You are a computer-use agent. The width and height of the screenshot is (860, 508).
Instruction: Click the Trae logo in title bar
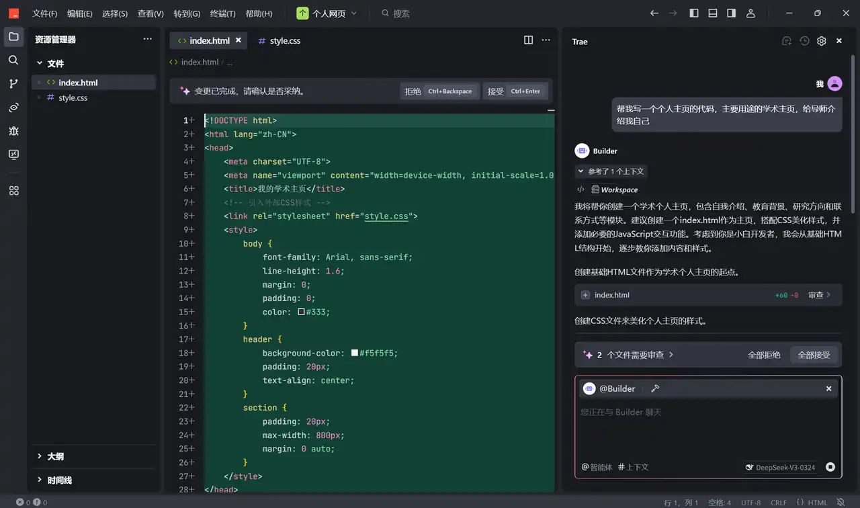point(13,13)
